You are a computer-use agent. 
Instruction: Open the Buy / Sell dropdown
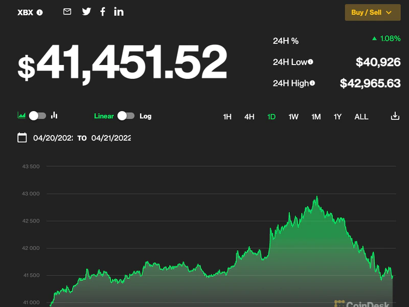point(373,12)
